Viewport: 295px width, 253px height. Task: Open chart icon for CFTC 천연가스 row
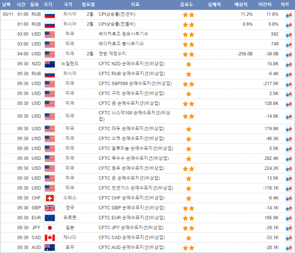click(289, 188)
